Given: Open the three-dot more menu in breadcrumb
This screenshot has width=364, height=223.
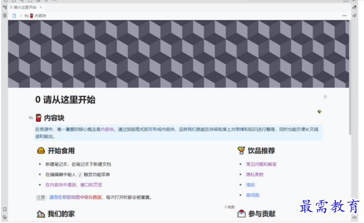Looking at the screenshot, I should (344, 16).
